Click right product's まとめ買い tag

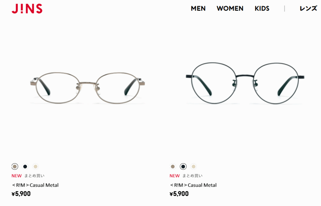[x=192, y=176]
